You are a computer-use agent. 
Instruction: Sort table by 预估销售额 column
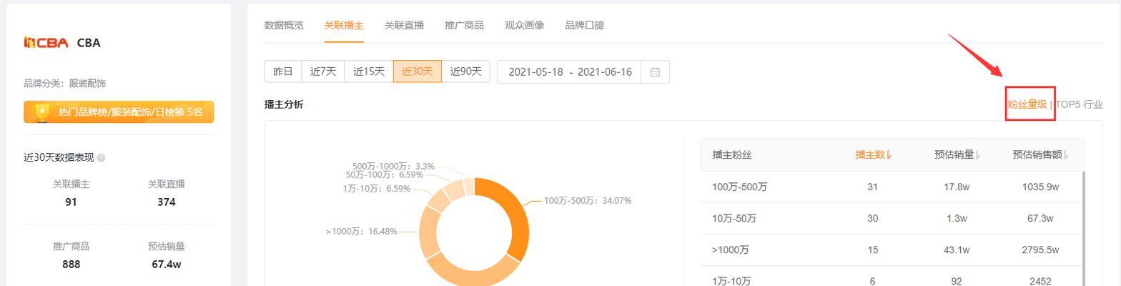(1040, 154)
